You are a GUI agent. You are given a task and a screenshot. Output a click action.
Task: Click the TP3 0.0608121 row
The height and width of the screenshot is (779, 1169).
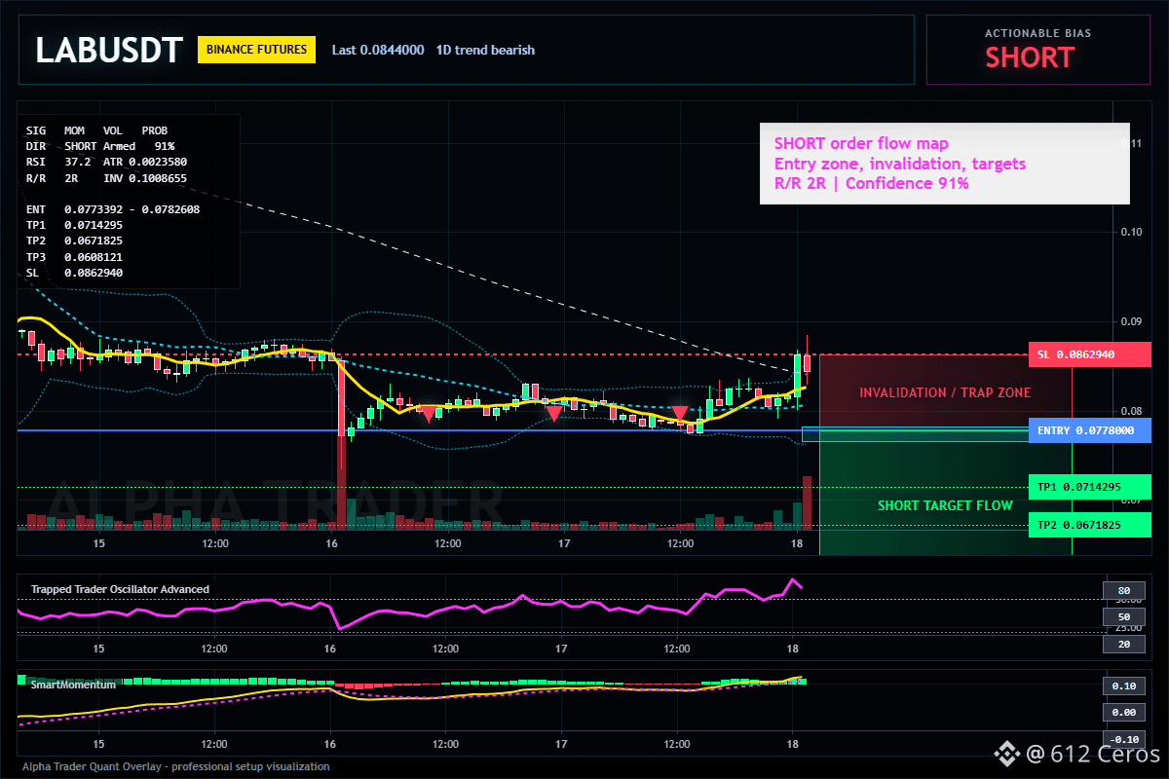(74, 257)
